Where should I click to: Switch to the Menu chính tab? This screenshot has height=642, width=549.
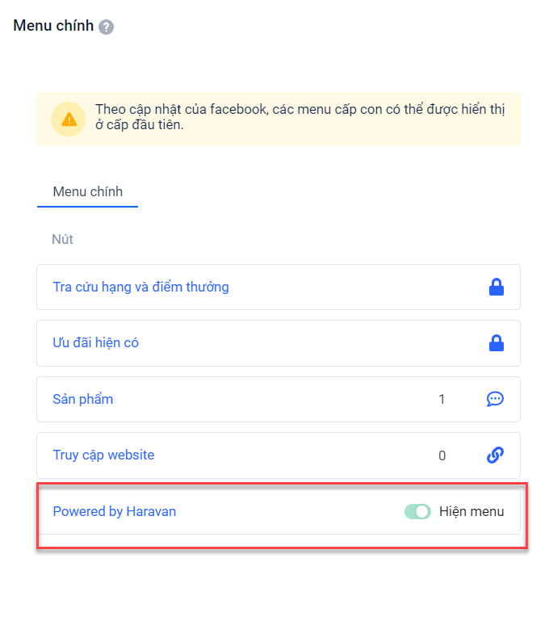coord(87,191)
